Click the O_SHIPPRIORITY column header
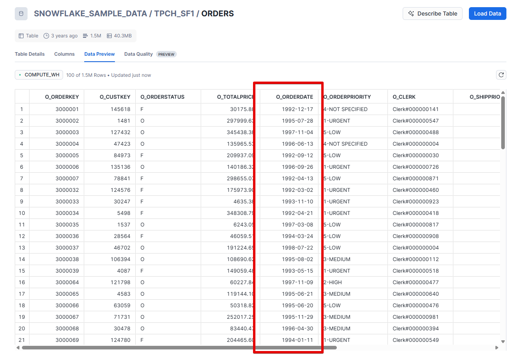Image resolution: width=512 pixels, height=355 pixels. (476, 97)
